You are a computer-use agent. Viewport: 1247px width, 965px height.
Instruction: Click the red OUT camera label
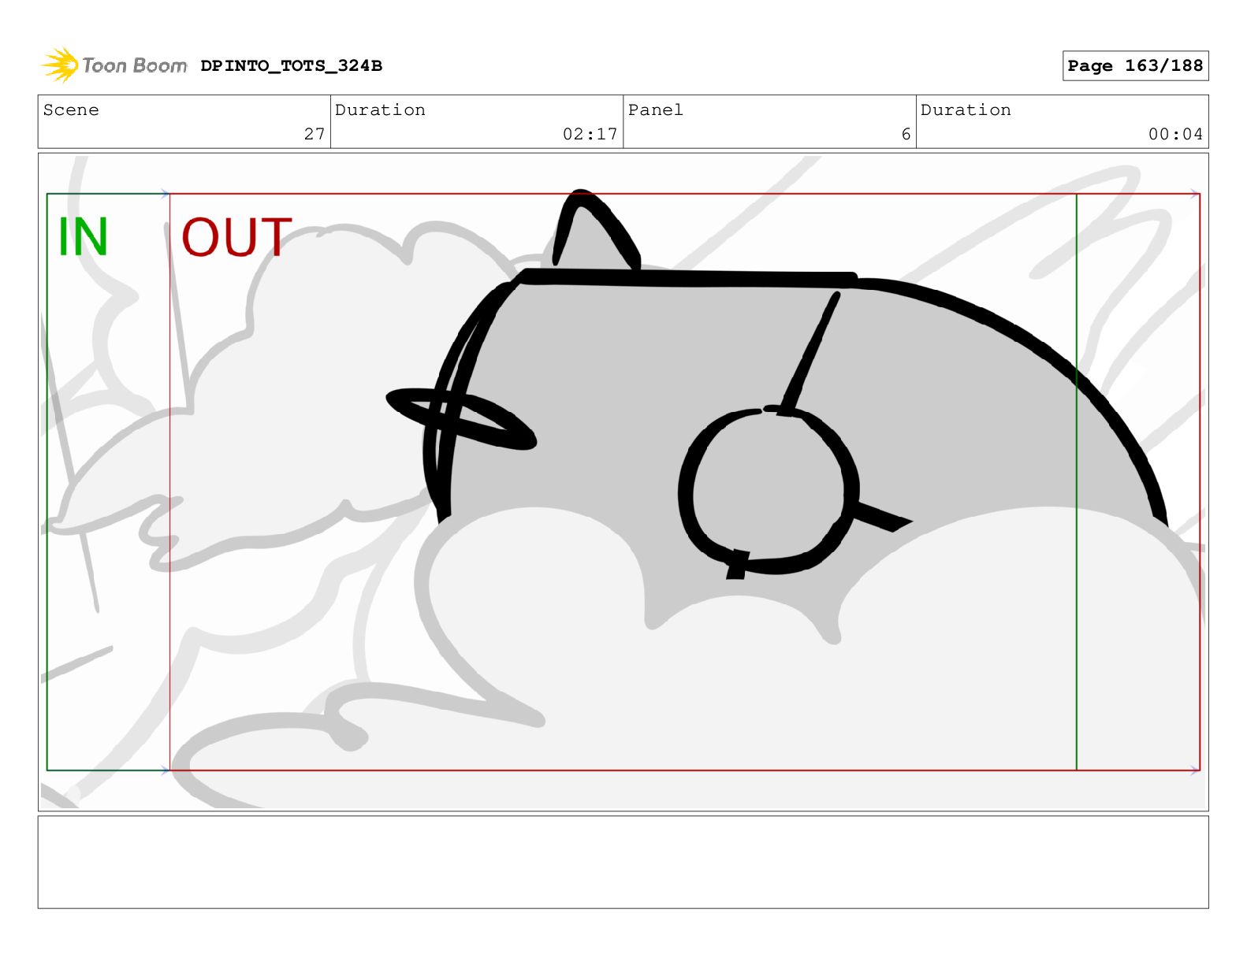pos(236,237)
